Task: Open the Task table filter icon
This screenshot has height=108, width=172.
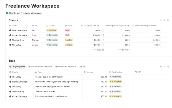Action: pyautogui.click(x=161, y=67)
